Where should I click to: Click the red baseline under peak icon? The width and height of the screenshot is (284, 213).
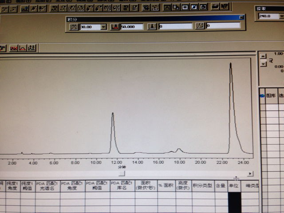coord(23,48)
